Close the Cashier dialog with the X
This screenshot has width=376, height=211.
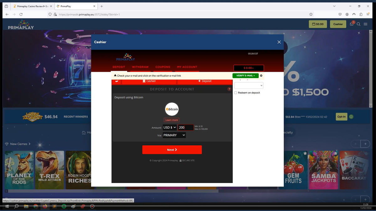point(279,42)
